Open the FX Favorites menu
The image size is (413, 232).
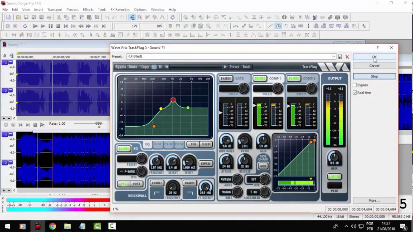tap(120, 10)
